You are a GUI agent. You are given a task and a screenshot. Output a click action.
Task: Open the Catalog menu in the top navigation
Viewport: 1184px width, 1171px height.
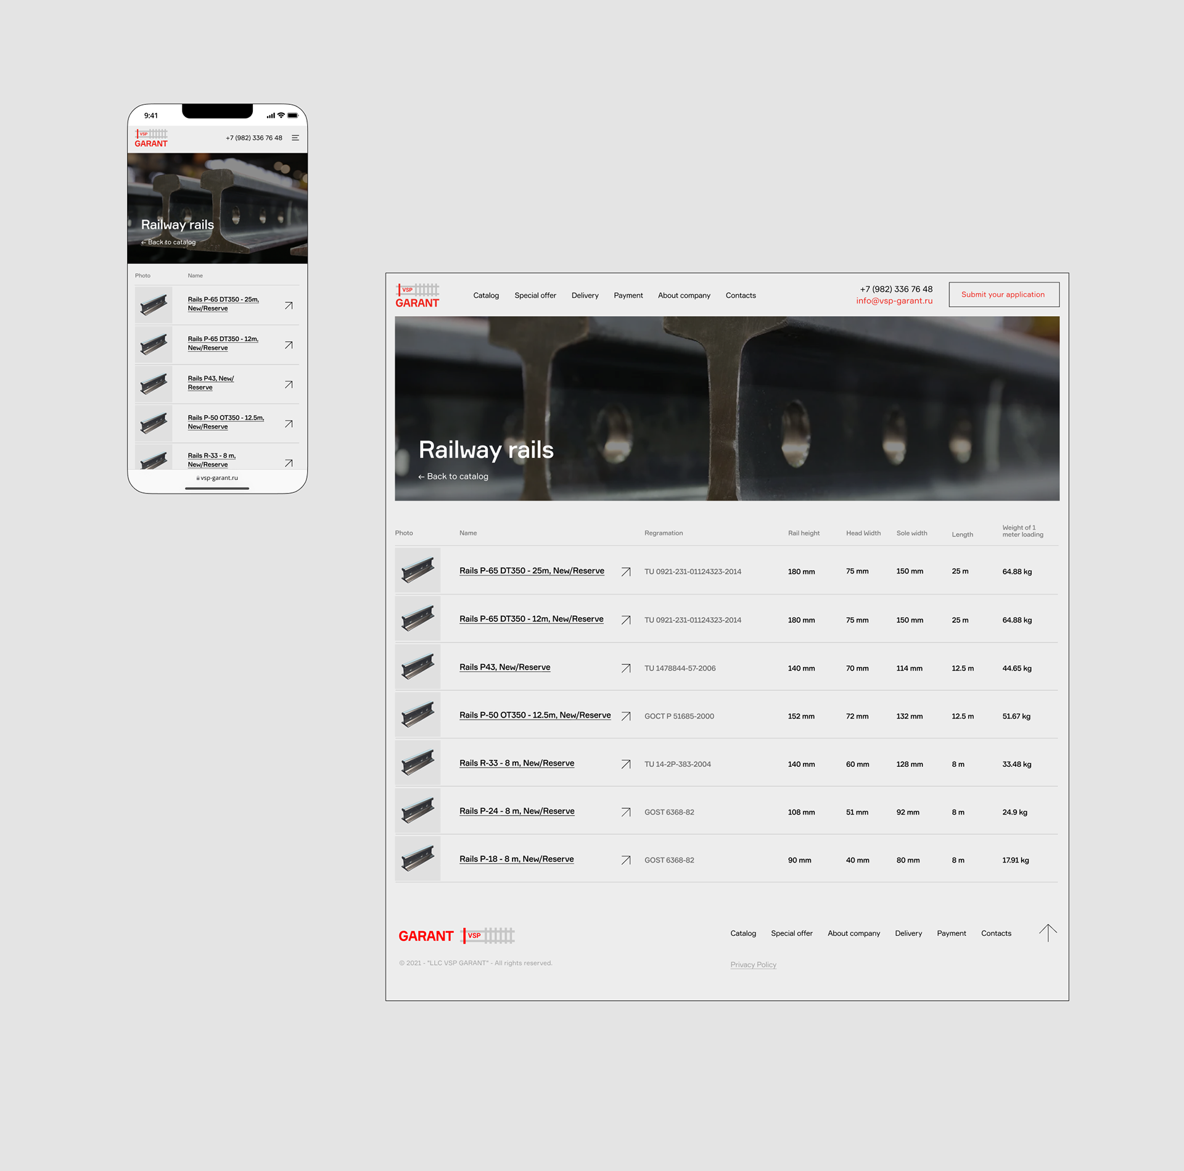tap(486, 296)
